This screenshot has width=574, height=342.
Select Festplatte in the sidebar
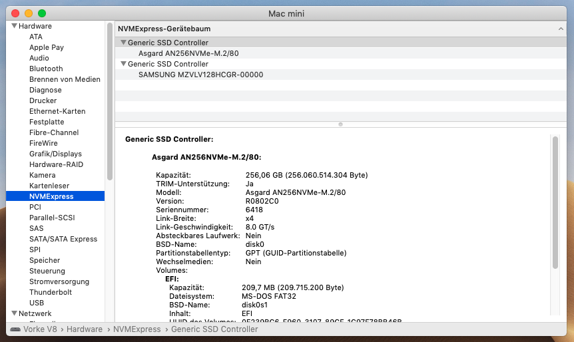coord(47,122)
